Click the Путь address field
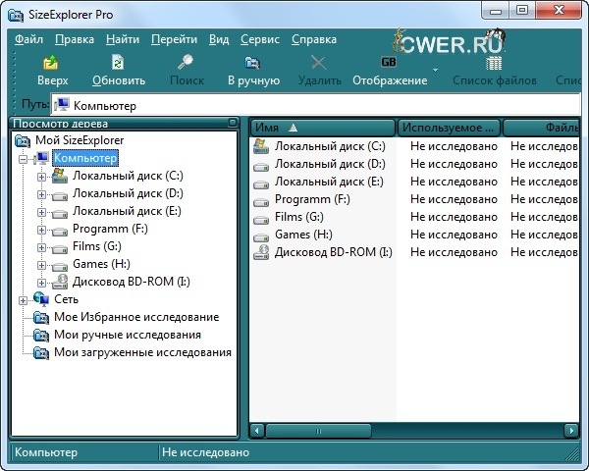 pyautogui.click(x=314, y=105)
